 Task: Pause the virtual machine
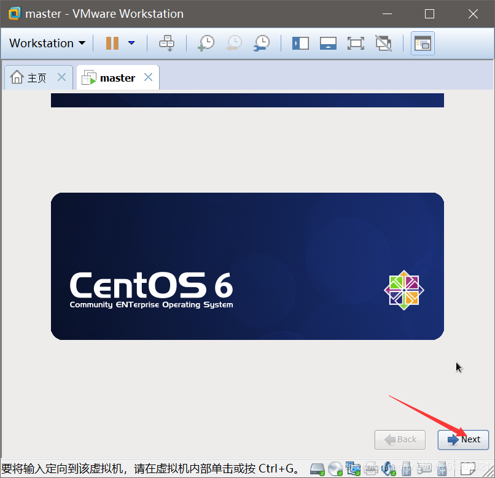tap(112, 43)
